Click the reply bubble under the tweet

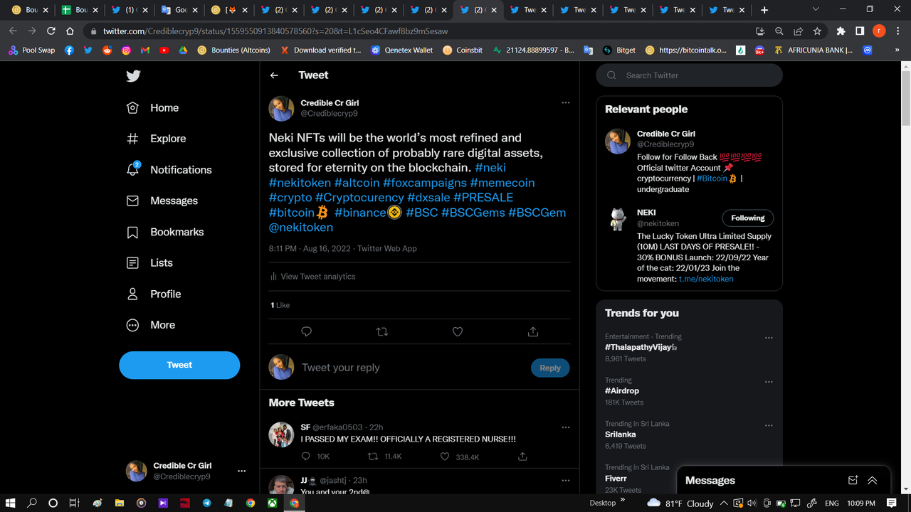tap(306, 331)
